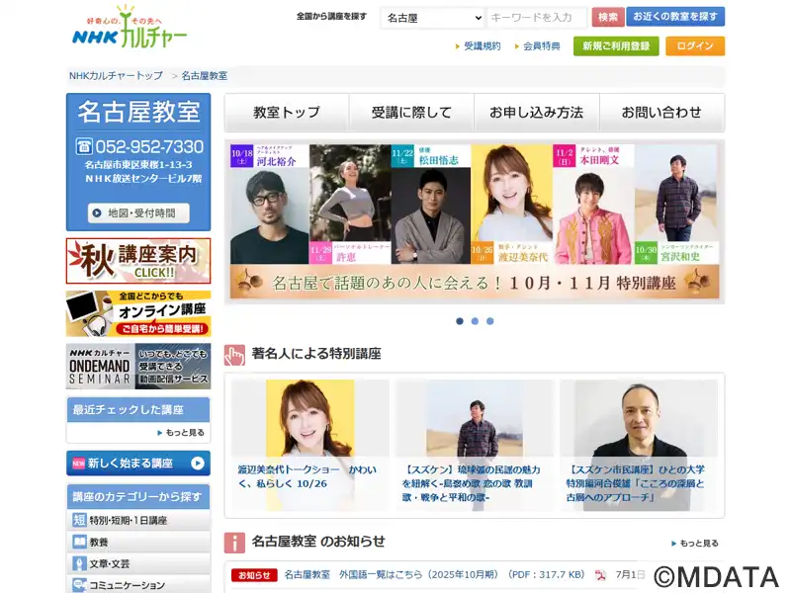791x593 pixels.
Task: Click the 名古屋教室 sidebar title
Action: [138, 112]
